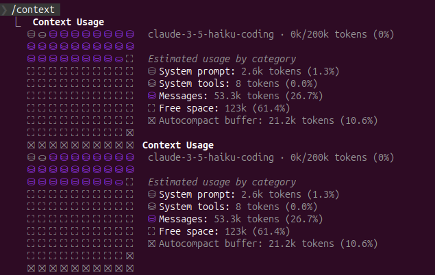The image size is (435, 275).
Task: Click the lower Estimated usage by category label
Action: pos(222,182)
